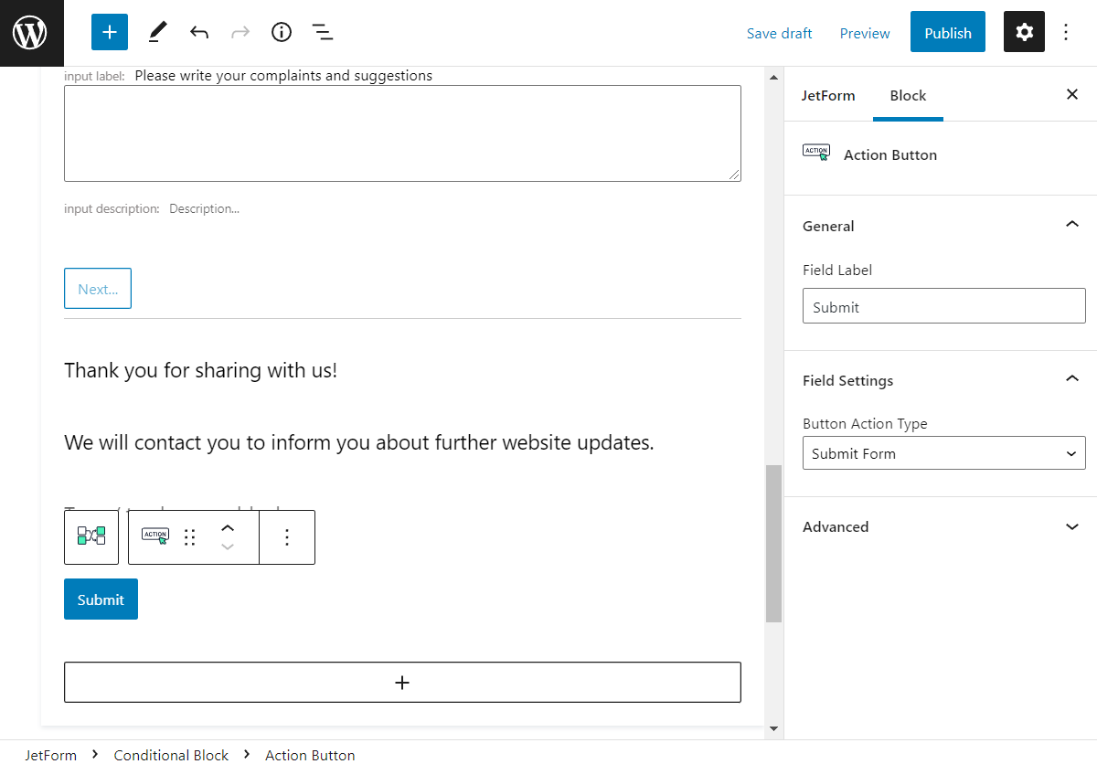This screenshot has height=764, width=1097.
Task: Open document details via the info icon
Action: pyautogui.click(x=281, y=32)
